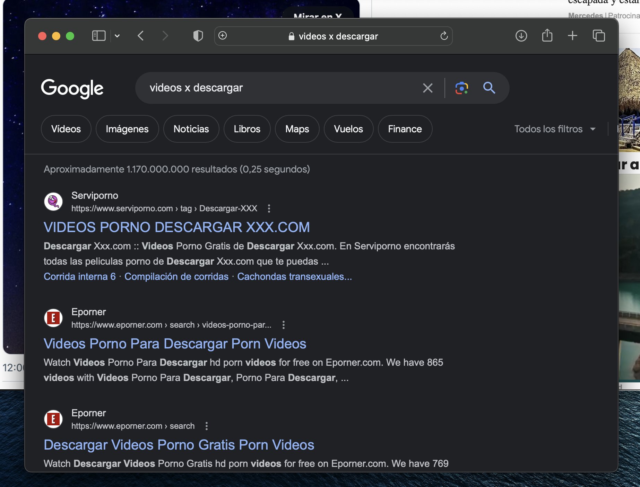Zoom the Safari window with green button
Image resolution: width=640 pixels, height=487 pixels.
point(70,36)
